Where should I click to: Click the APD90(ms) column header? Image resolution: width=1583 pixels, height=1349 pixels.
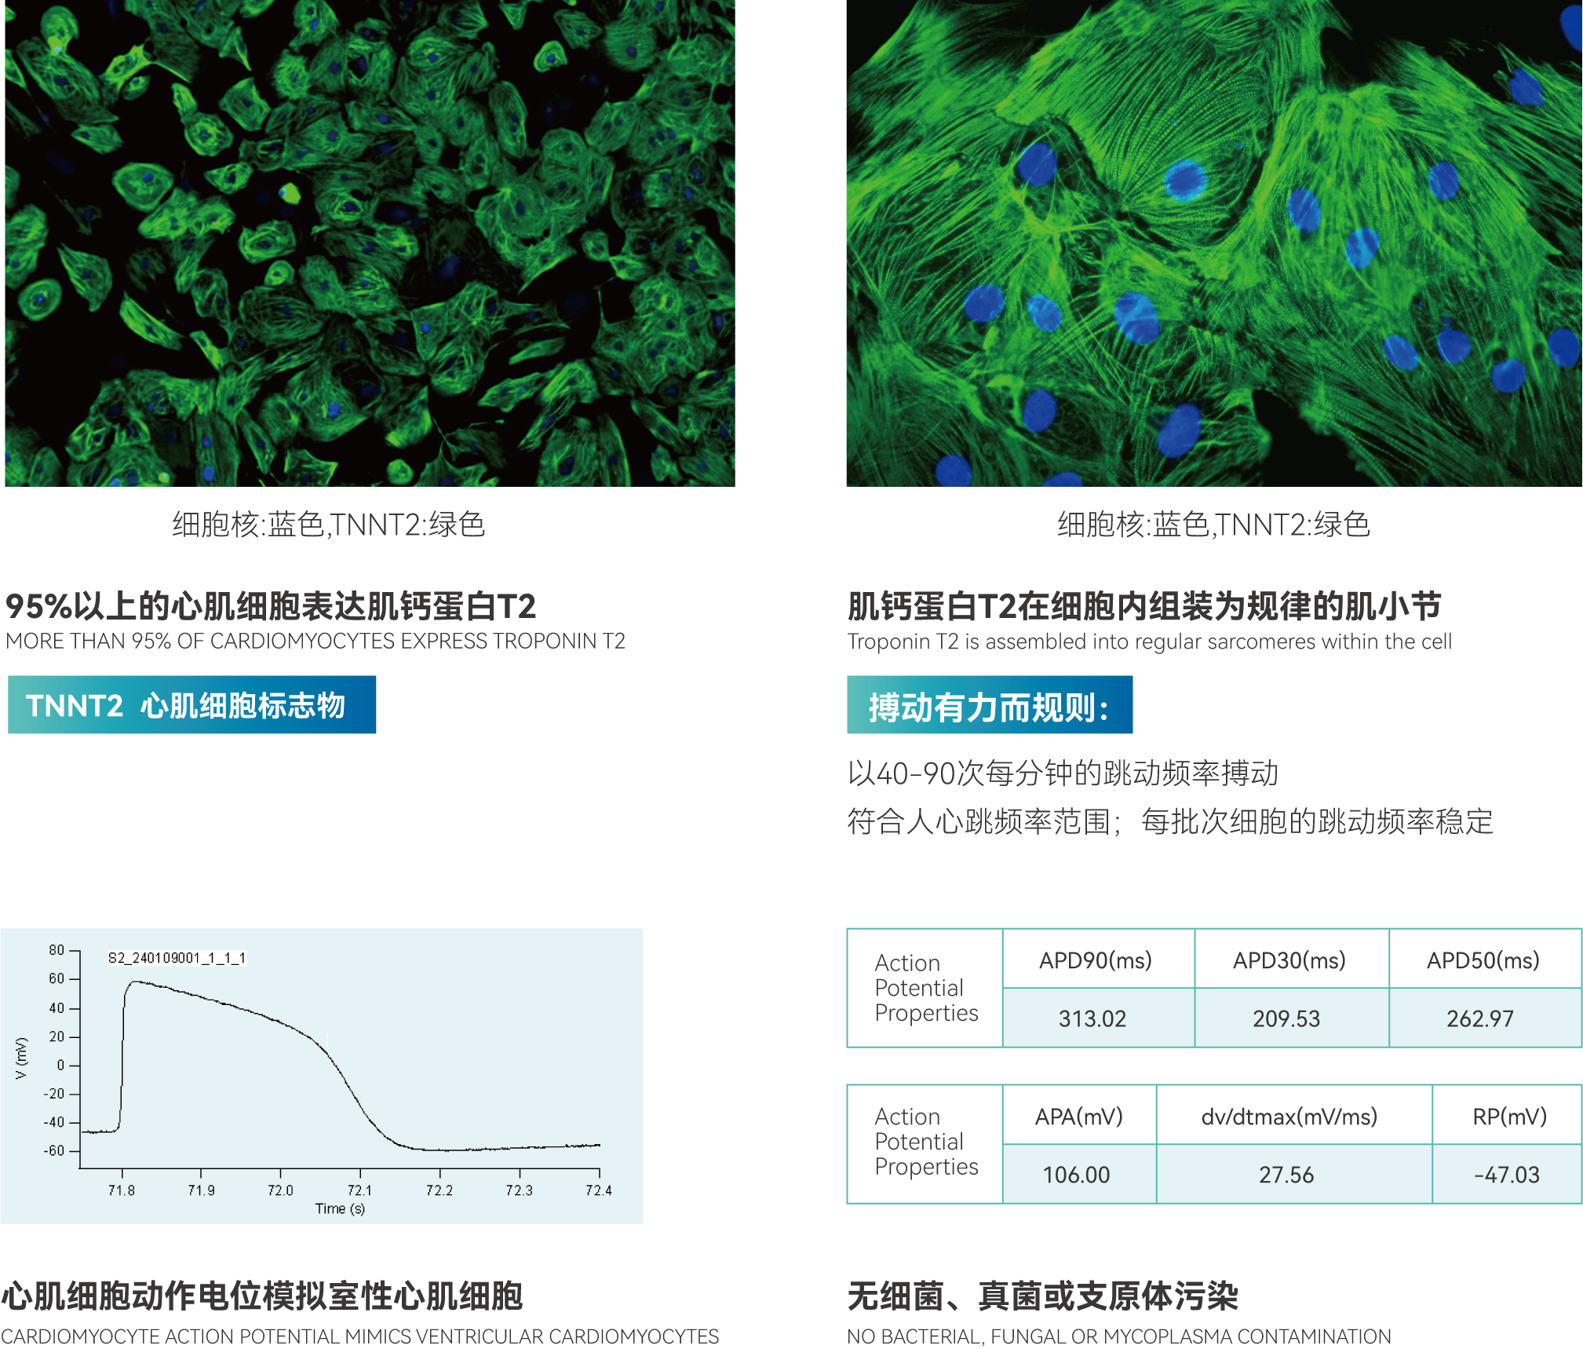point(1098,959)
